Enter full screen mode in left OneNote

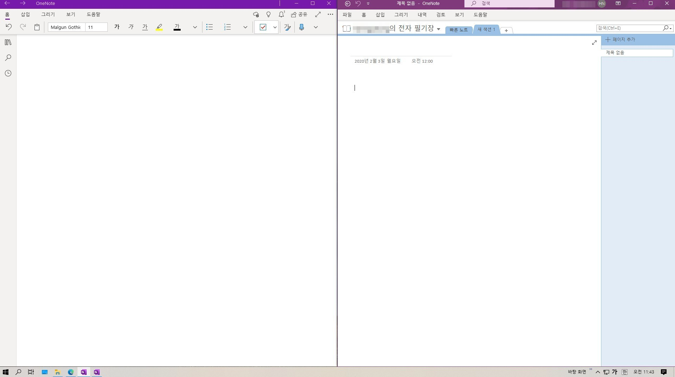[318, 14]
